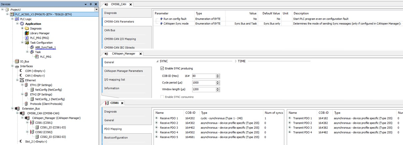Click the Window length input field
The width and height of the screenshot is (403, 145).
[203, 89]
